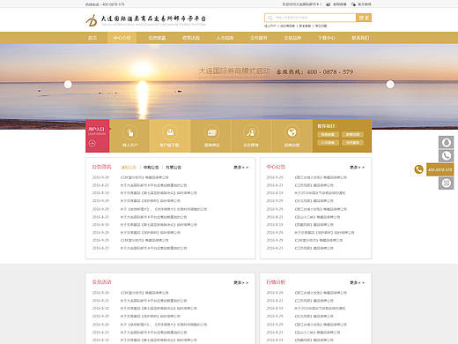Click bottom-right button in recommended items group
The width and height of the screenshot is (458, 344).
pyautogui.click(x=352, y=143)
